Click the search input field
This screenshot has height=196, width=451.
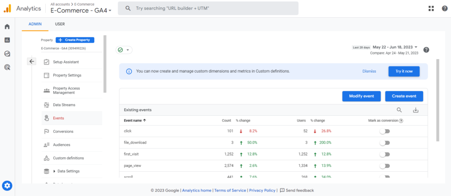click(x=211, y=8)
